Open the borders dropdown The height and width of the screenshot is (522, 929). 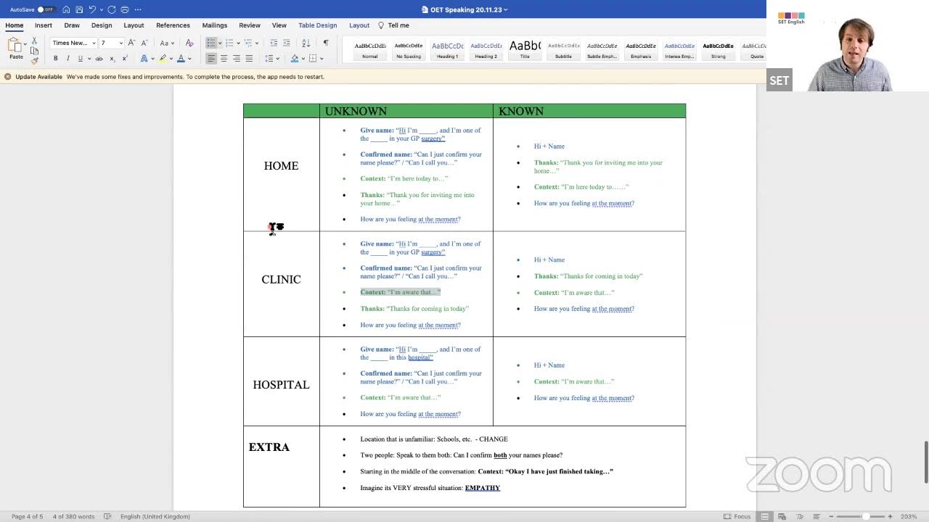[322, 59]
